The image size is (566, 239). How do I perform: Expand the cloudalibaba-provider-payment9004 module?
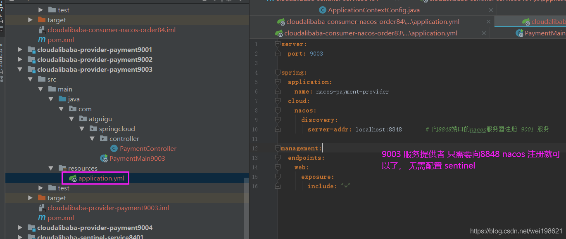[20, 228]
